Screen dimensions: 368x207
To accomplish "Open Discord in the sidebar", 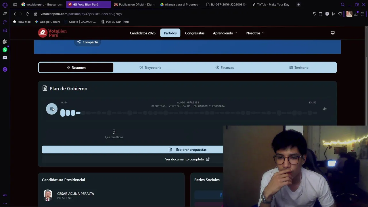I will point(5,58).
